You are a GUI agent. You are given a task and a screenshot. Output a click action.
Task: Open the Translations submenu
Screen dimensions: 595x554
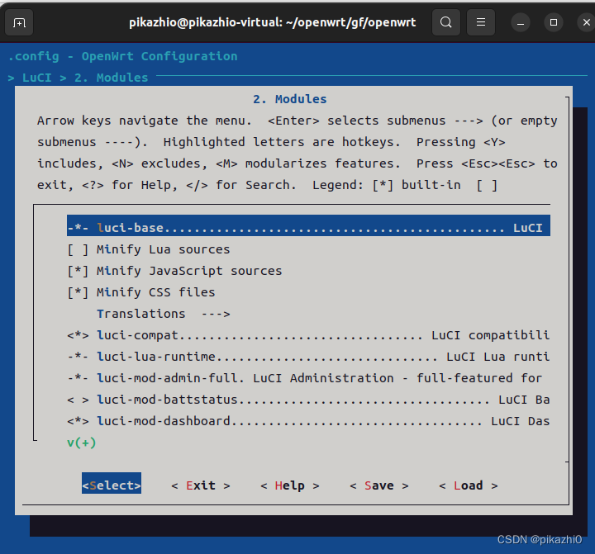tap(164, 314)
